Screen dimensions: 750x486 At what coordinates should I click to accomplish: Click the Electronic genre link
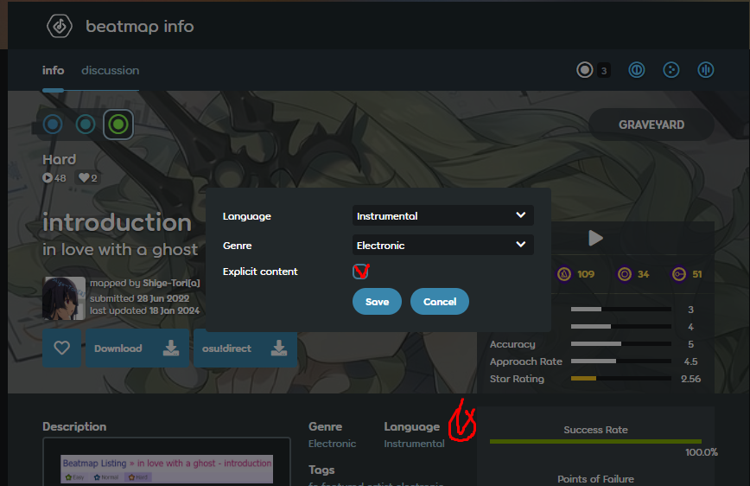point(332,444)
